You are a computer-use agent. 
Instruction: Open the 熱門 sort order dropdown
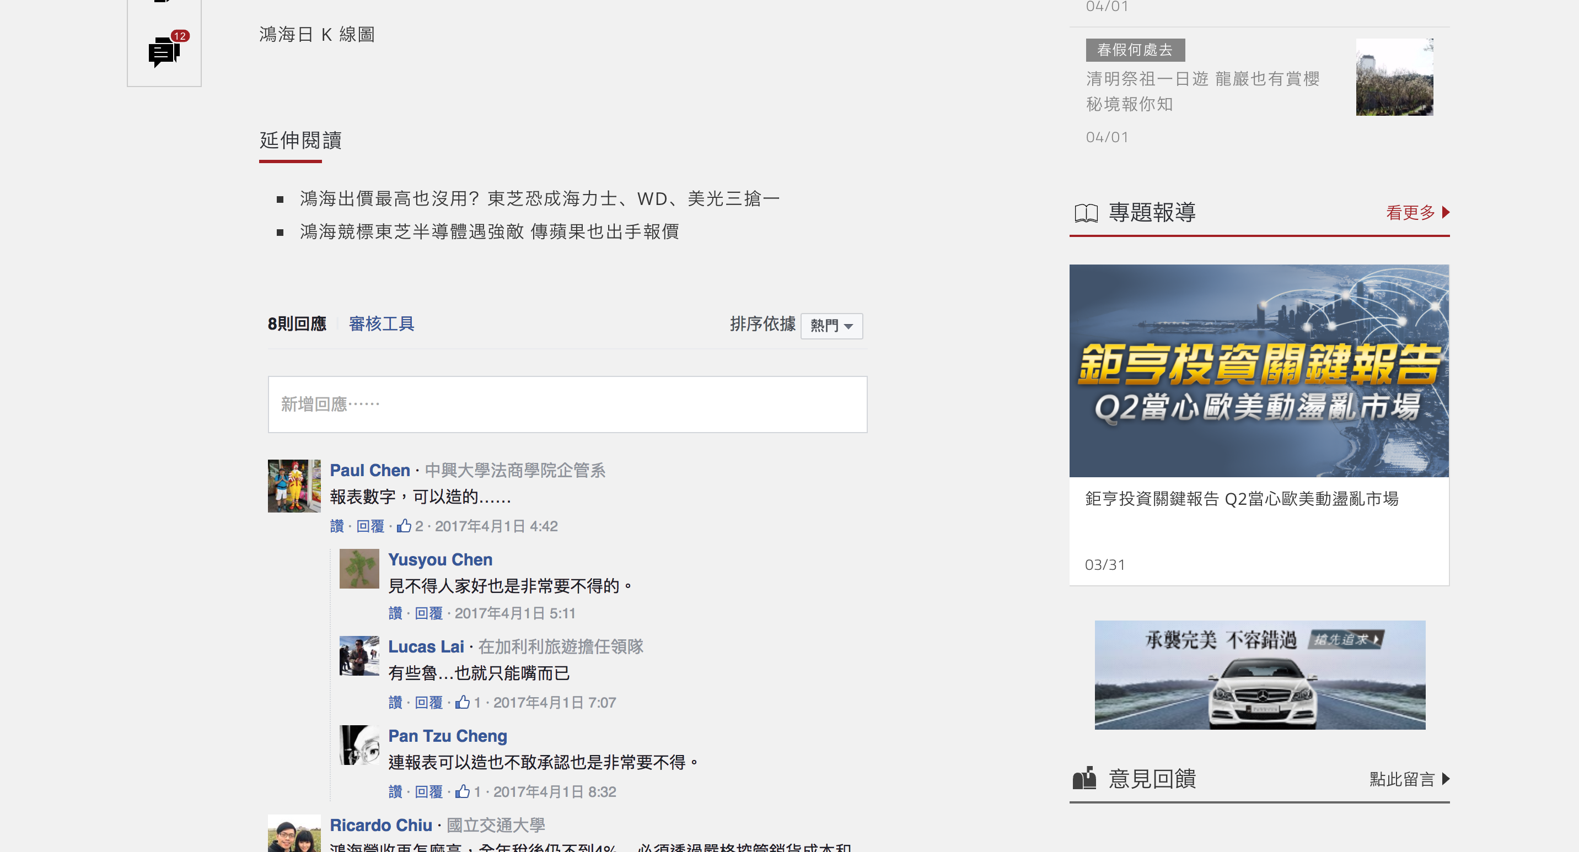pos(831,326)
